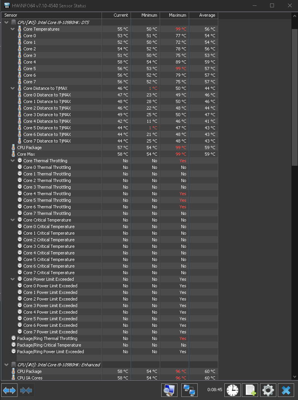Click the Core 2 thermometer icon

20,49
